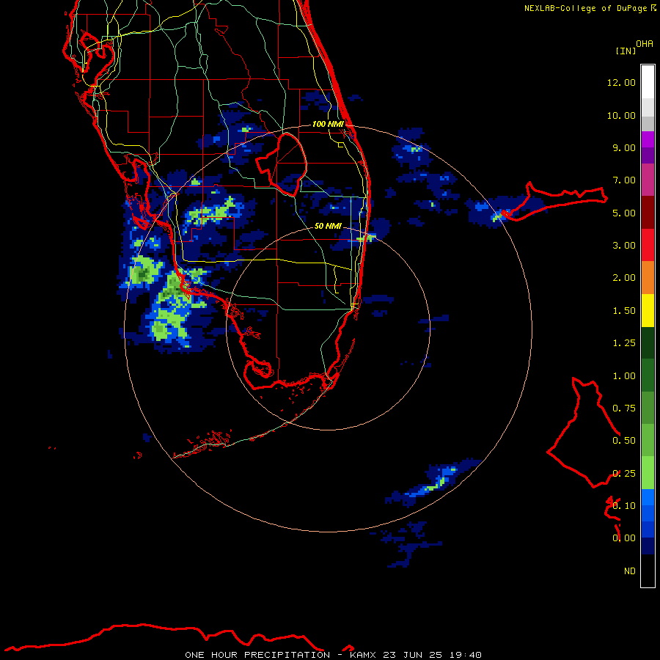Click the 9.00 legend value

(x=624, y=147)
